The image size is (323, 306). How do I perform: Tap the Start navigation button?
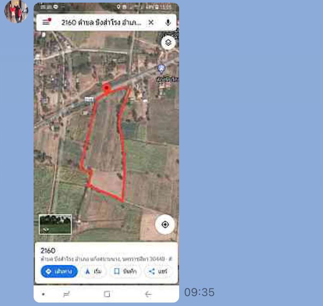(x=94, y=272)
